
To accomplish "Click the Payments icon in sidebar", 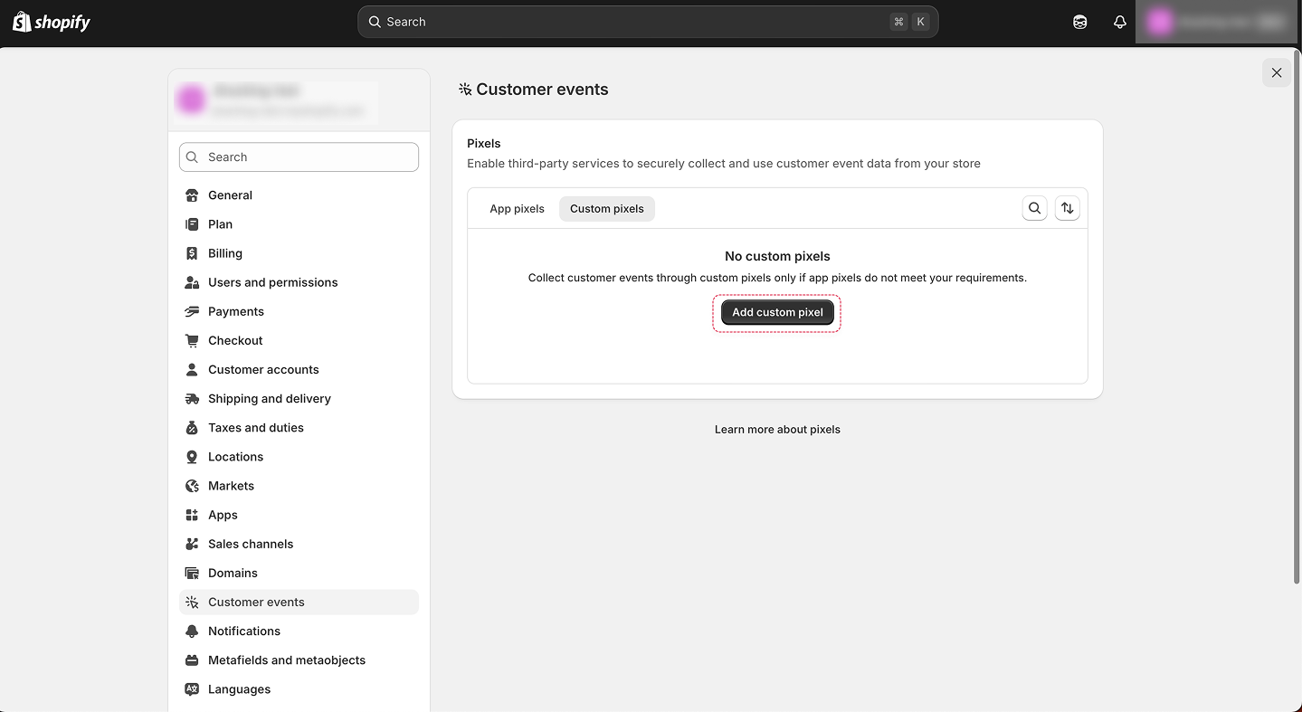I will coord(192,311).
